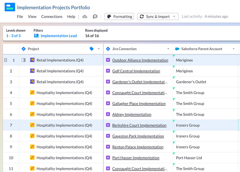
Task: Click the Structure app logo icon
Action: [x=10, y=7]
